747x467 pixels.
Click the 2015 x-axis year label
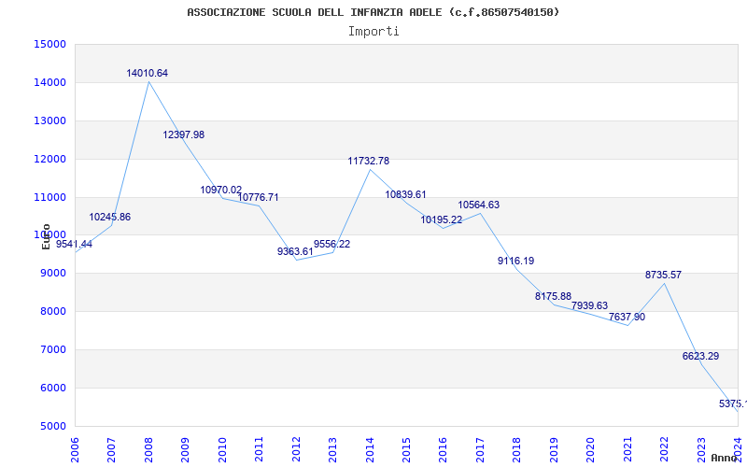click(x=406, y=450)
